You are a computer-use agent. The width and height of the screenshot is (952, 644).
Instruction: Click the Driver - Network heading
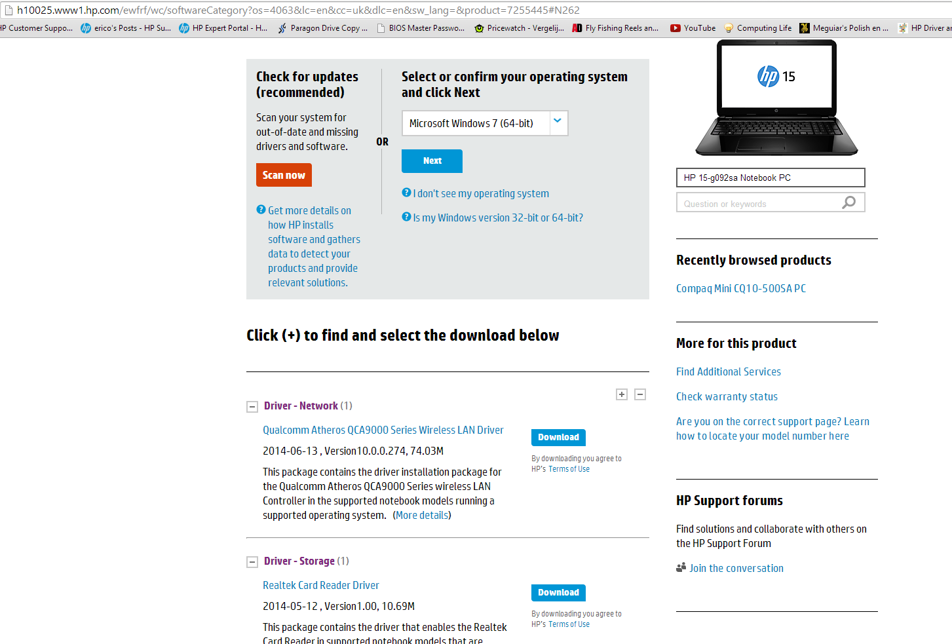tap(301, 406)
